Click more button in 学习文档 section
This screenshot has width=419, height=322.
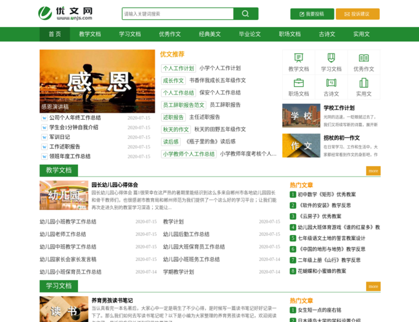click(373, 287)
